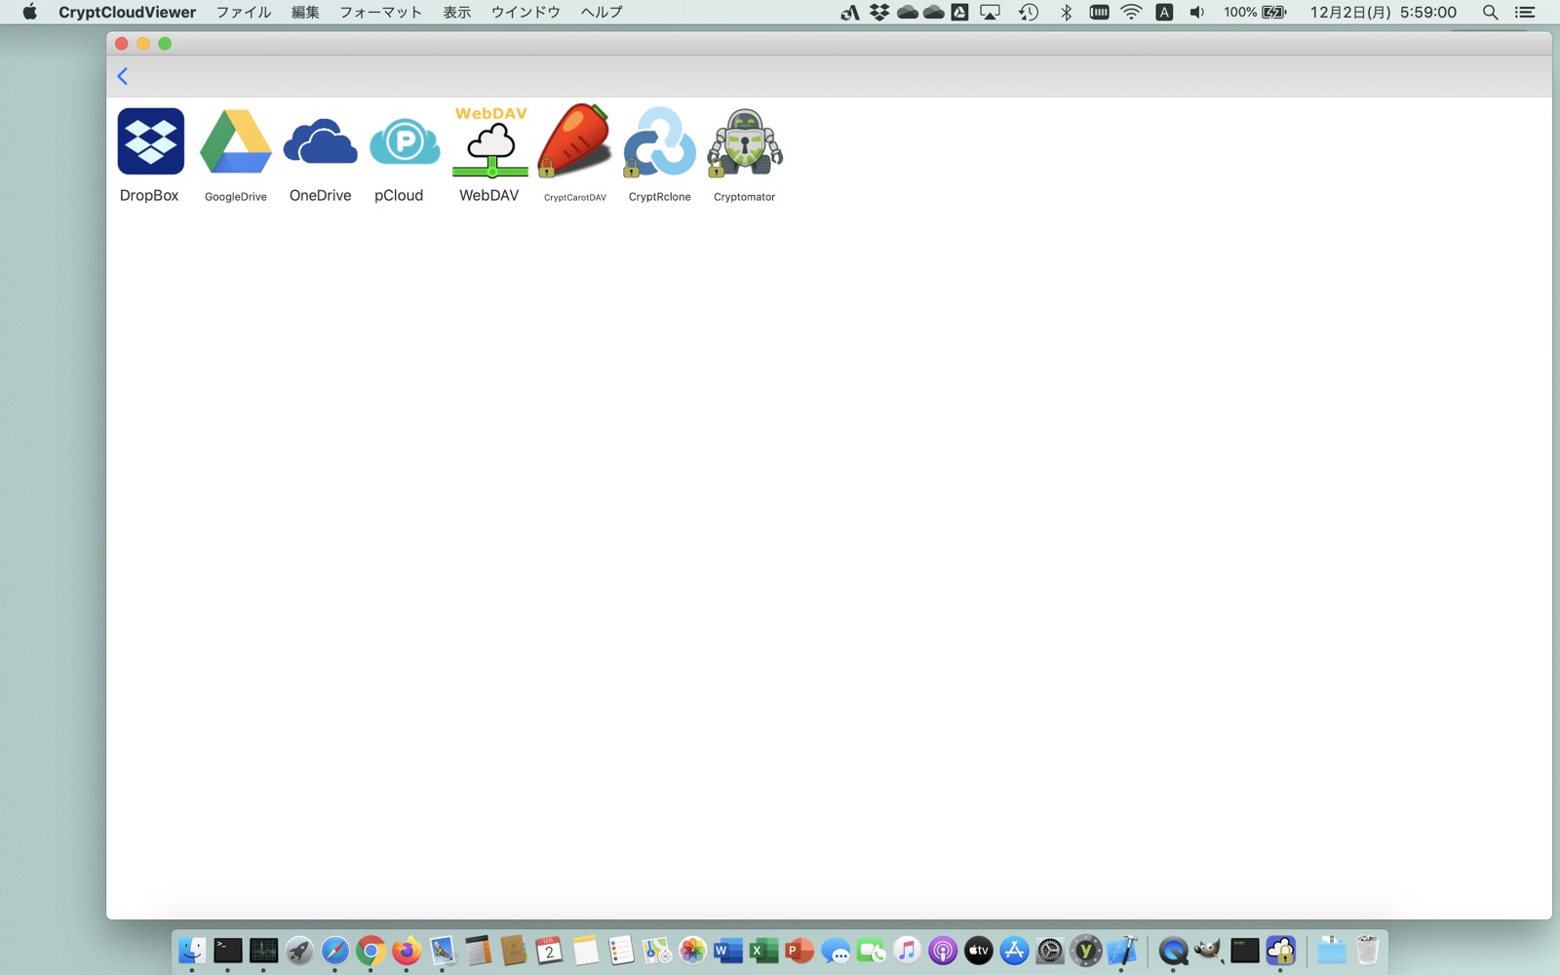This screenshot has width=1560, height=975.
Task: Open the CryptCloudViewer app menu
Action: pos(127,12)
